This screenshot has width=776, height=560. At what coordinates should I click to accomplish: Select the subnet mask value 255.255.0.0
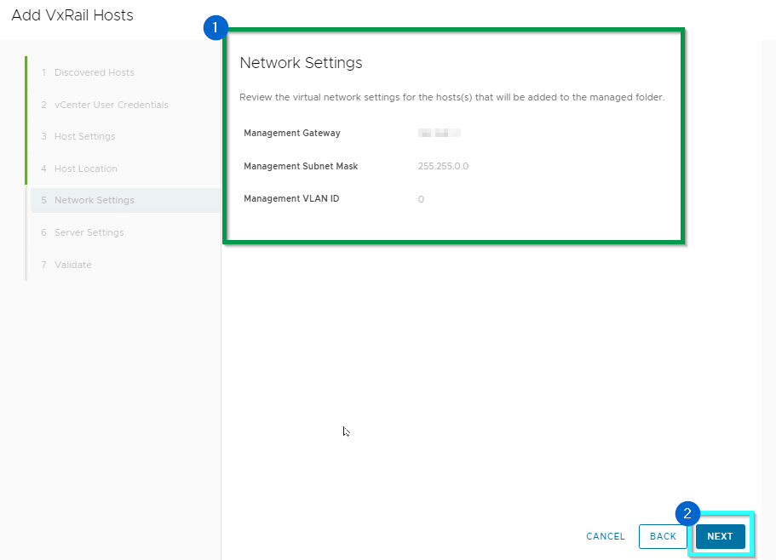[443, 166]
